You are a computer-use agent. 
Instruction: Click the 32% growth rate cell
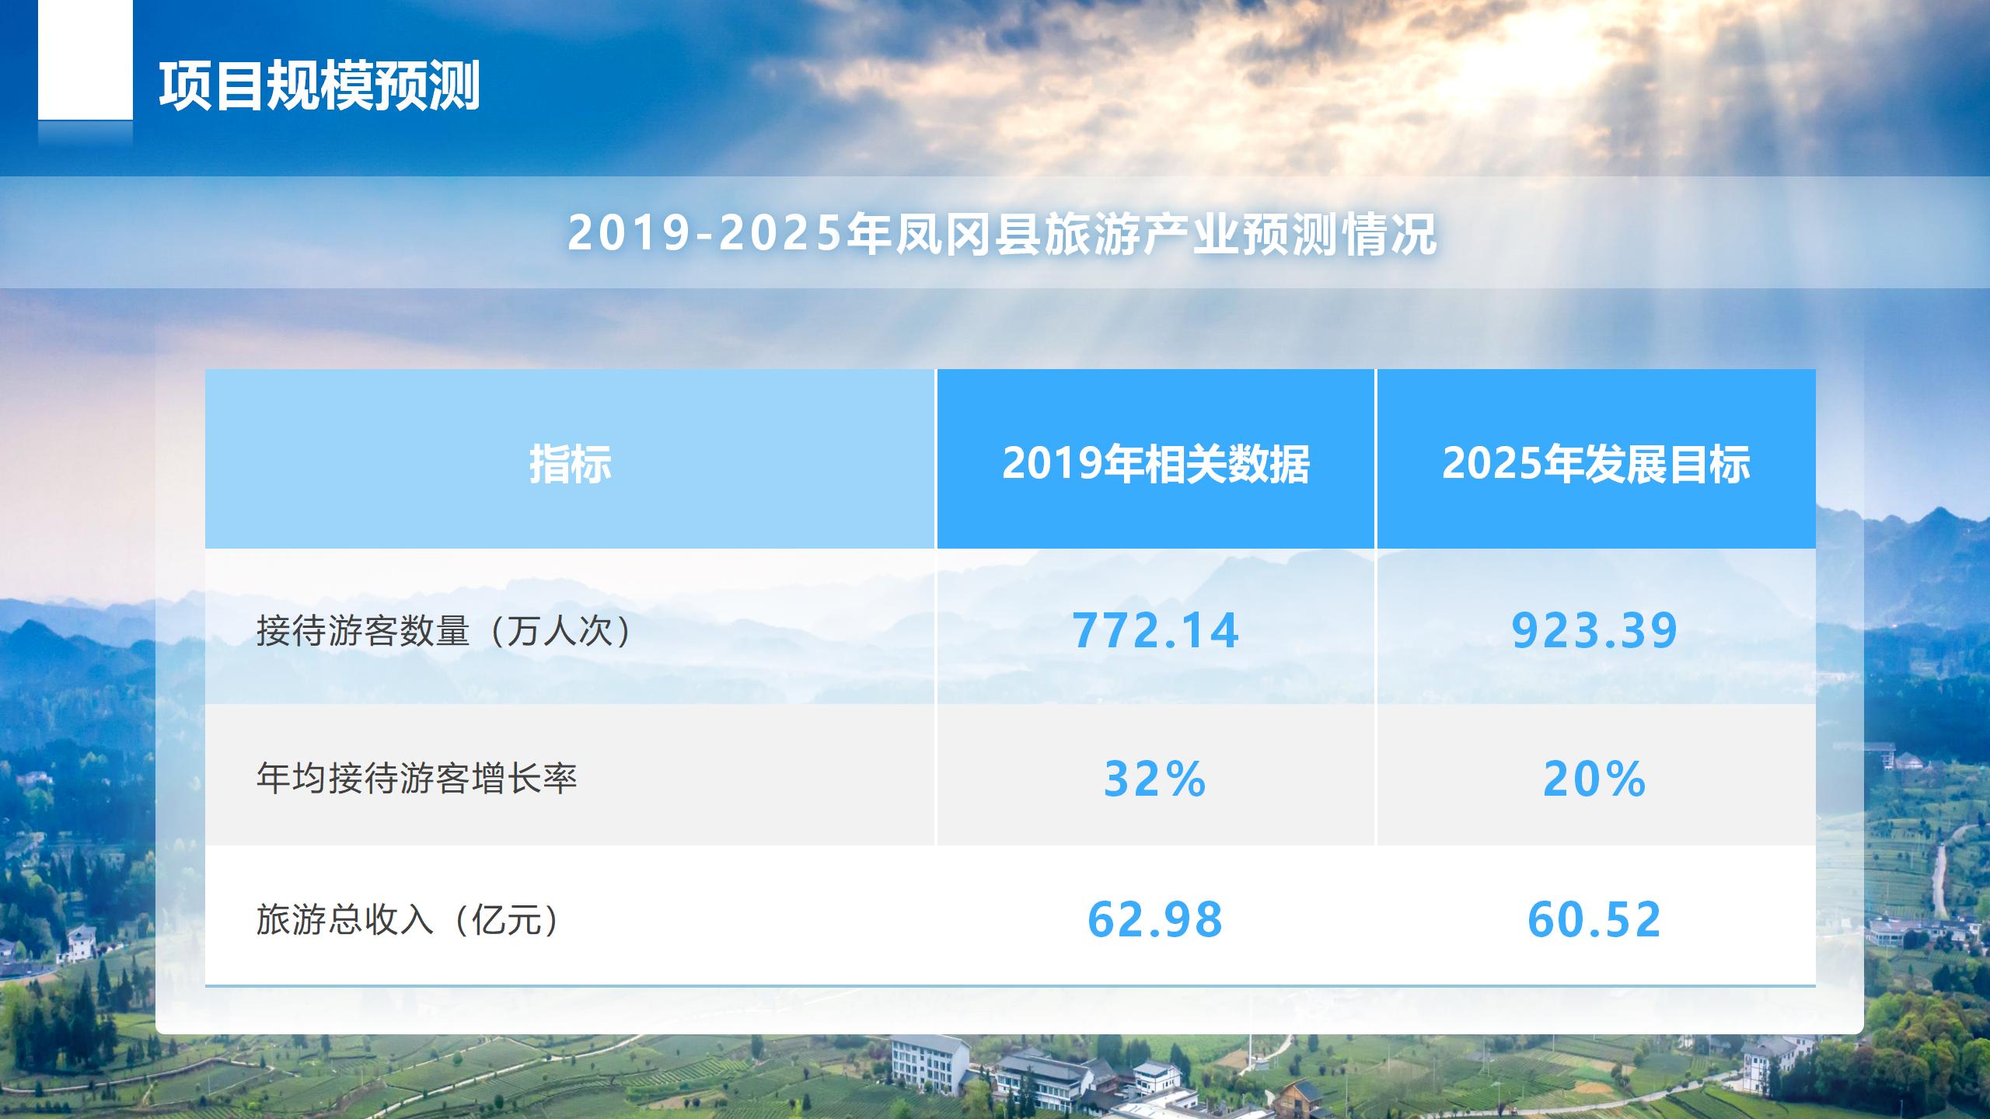point(1155,779)
